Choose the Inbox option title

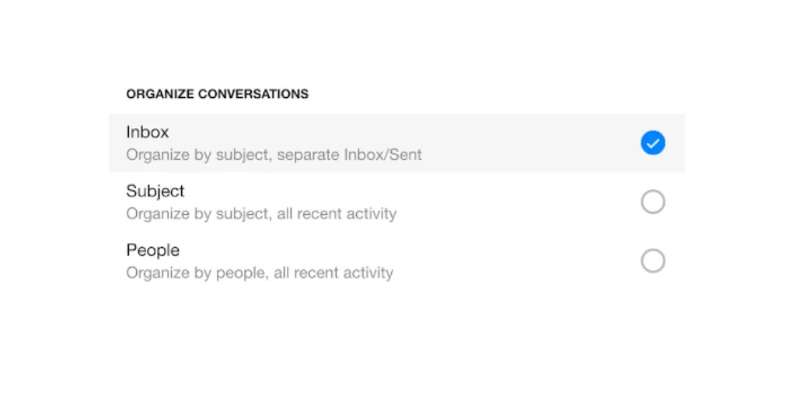point(147,132)
